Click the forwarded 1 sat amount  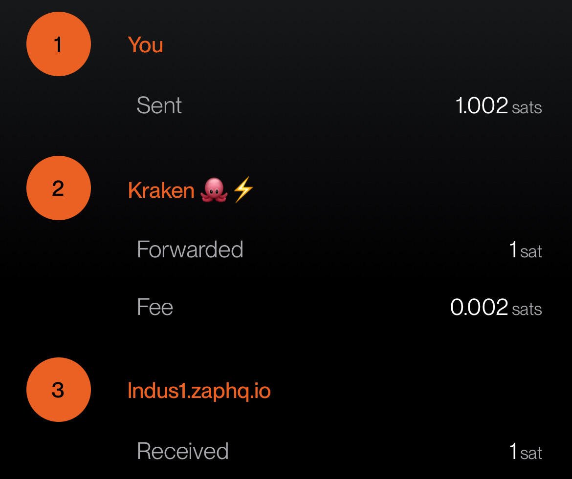tap(525, 250)
